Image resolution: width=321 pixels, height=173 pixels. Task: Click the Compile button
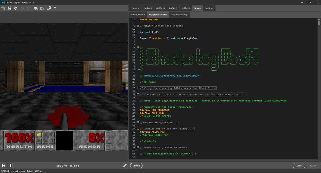coord(136,166)
